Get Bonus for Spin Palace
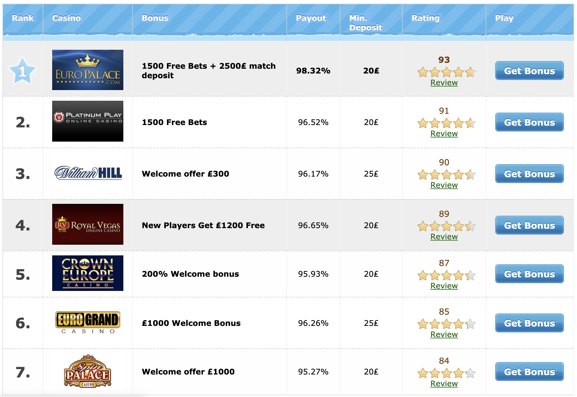Image resolution: width=577 pixels, height=397 pixels. pos(529,372)
